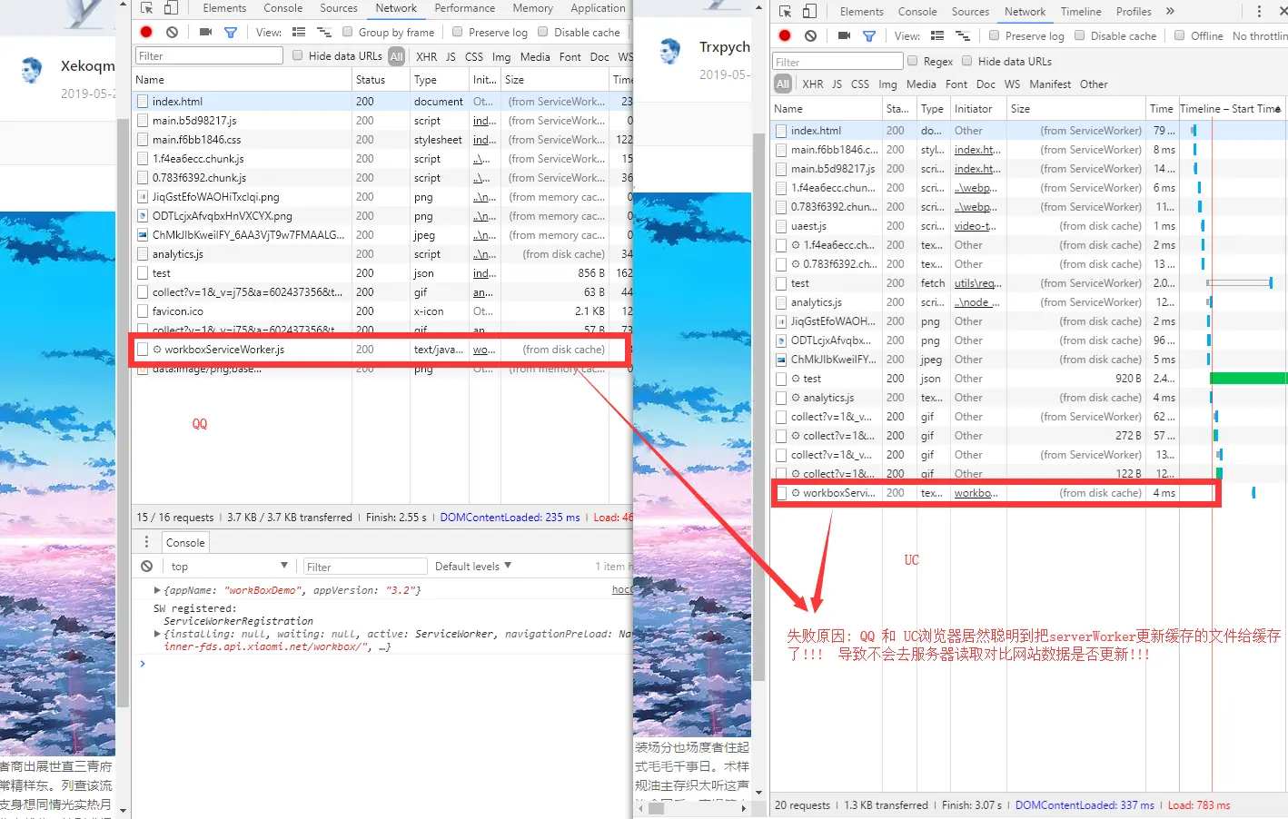
Task: Switch to the Performance tab
Action: [465, 8]
